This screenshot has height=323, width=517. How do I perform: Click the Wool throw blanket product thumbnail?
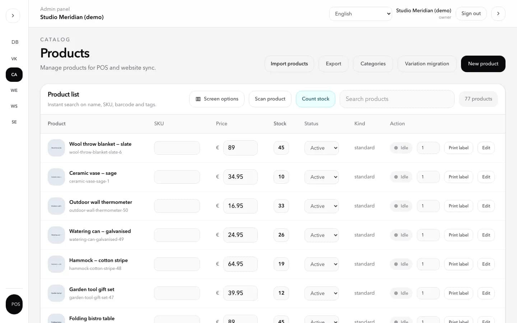click(56, 148)
